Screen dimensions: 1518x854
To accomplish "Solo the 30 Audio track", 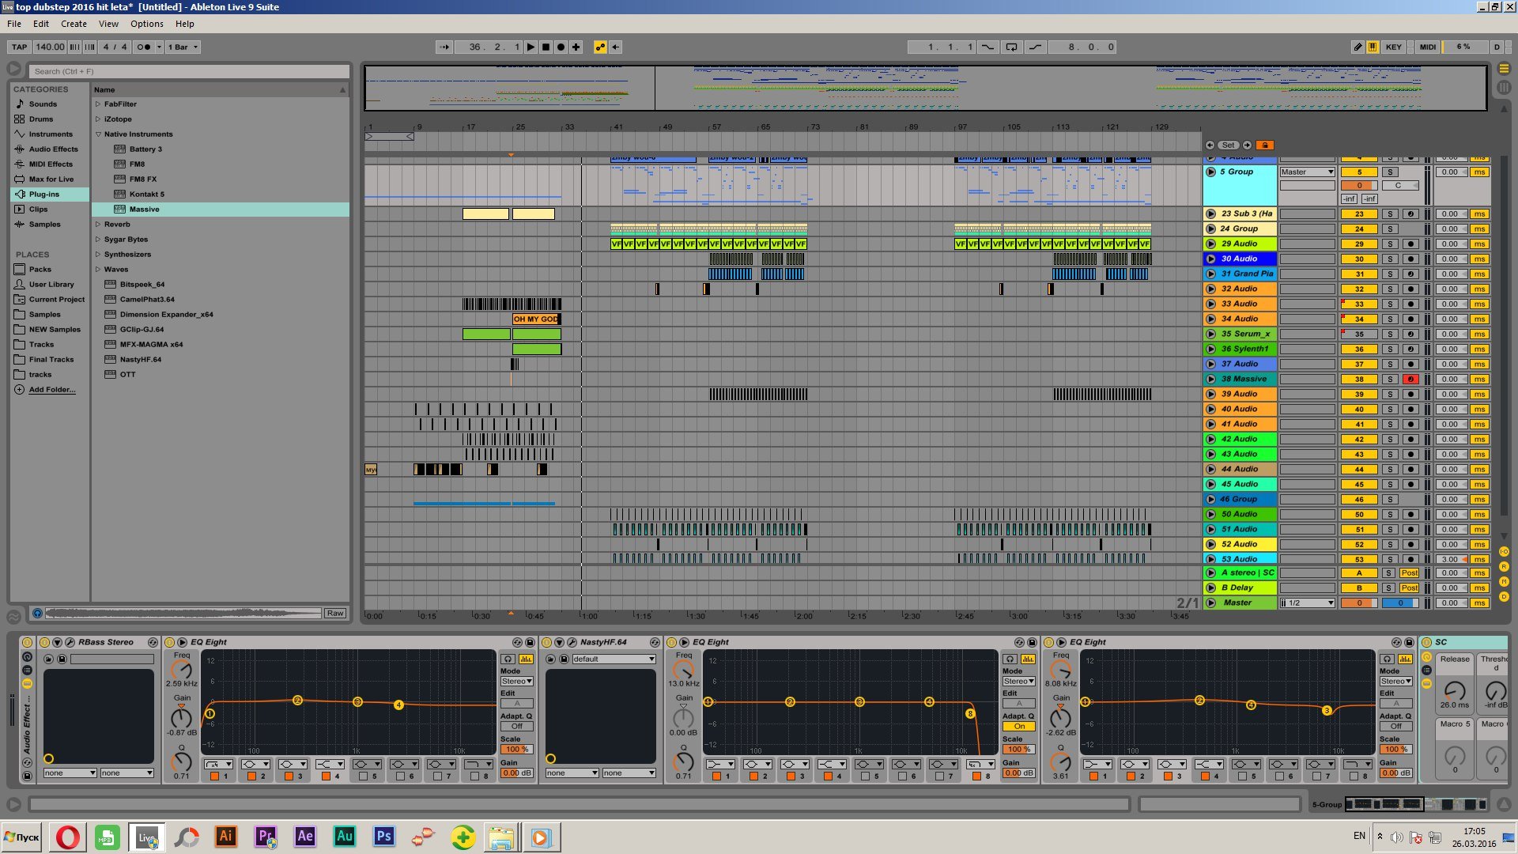I will coord(1390,259).
